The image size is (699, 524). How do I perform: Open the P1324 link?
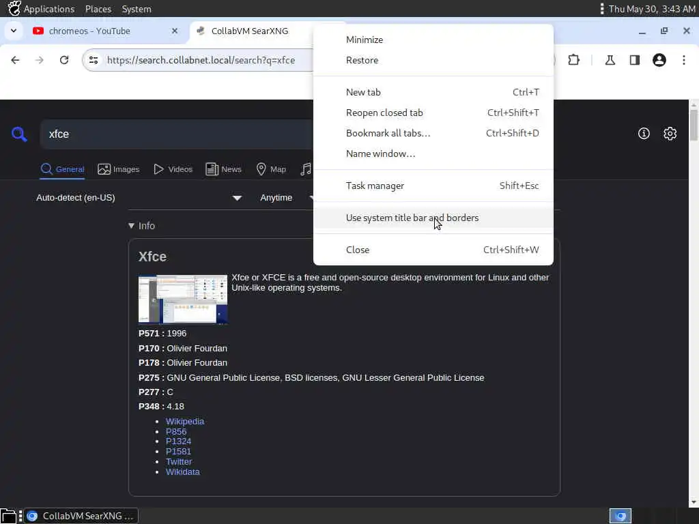178,441
